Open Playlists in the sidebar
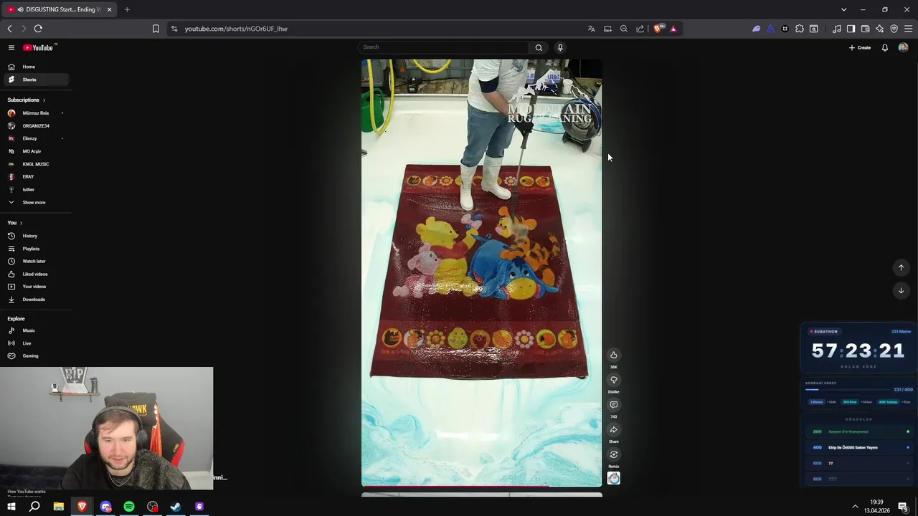Viewport: 918px width, 516px height. tap(34, 249)
